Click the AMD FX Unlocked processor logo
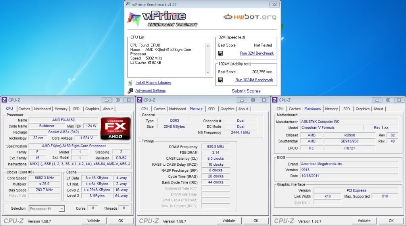 tap(115, 128)
